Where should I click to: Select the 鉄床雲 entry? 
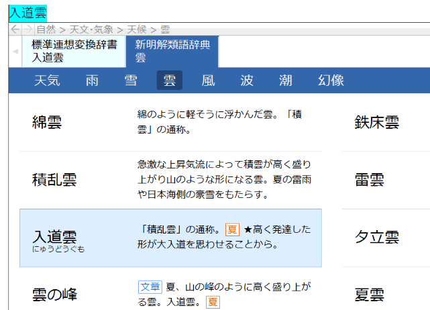click(x=386, y=122)
